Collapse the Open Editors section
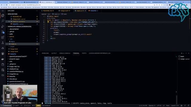191x107 pixels. [x=13, y=14]
